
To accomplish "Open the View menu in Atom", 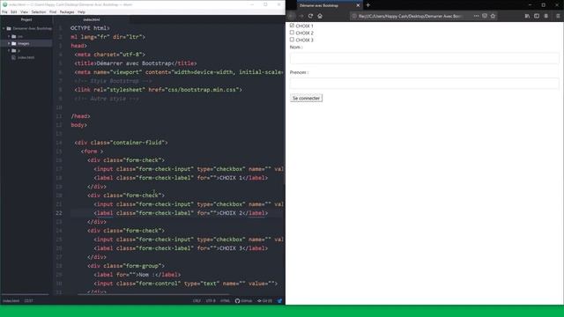I will click(24, 11).
